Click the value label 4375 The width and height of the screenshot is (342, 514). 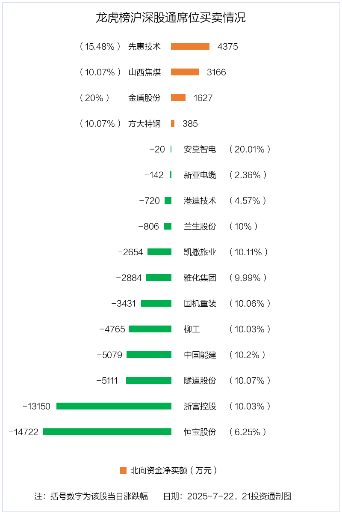click(x=227, y=46)
